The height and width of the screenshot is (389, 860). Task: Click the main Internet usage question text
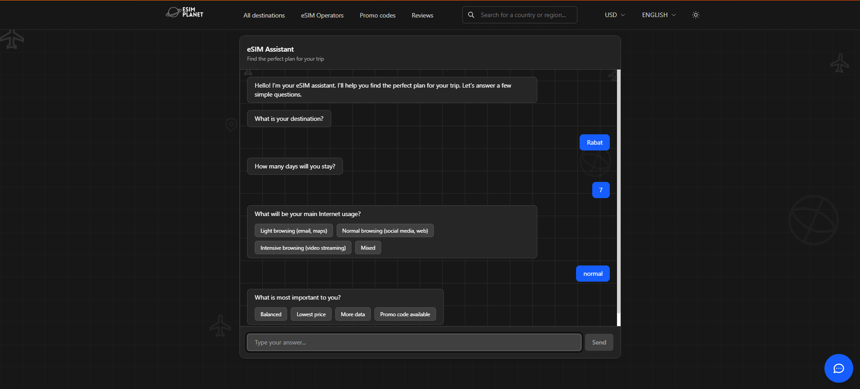click(x=307, y=214)
